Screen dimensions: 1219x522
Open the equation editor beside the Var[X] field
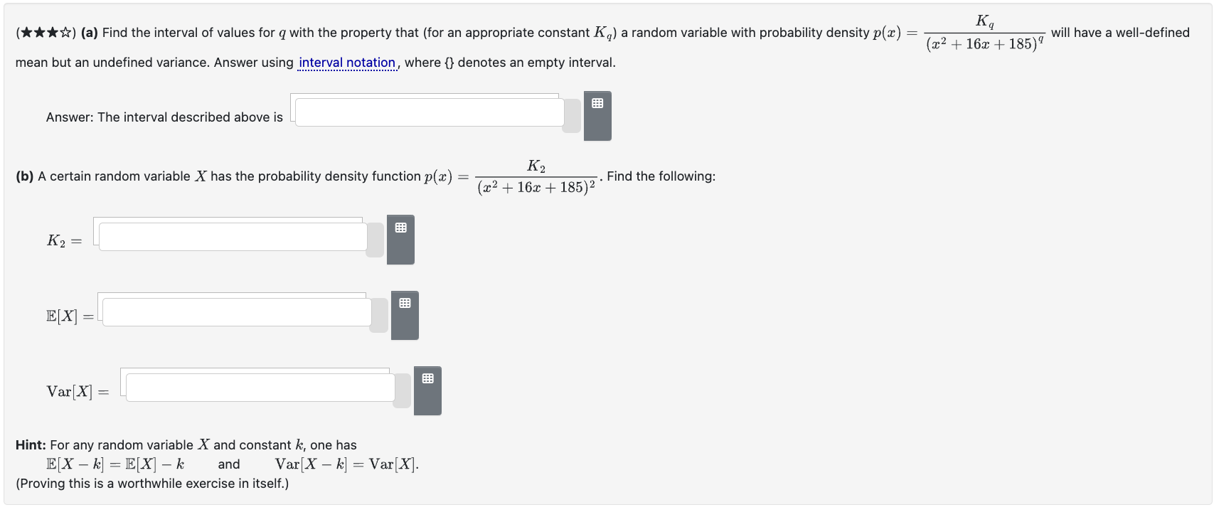[x=427, y=390]
